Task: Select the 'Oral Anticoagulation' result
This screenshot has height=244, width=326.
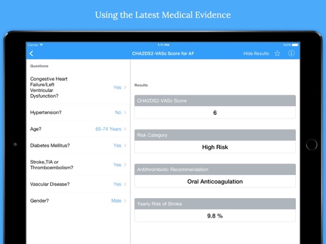Action: point(215,182)
